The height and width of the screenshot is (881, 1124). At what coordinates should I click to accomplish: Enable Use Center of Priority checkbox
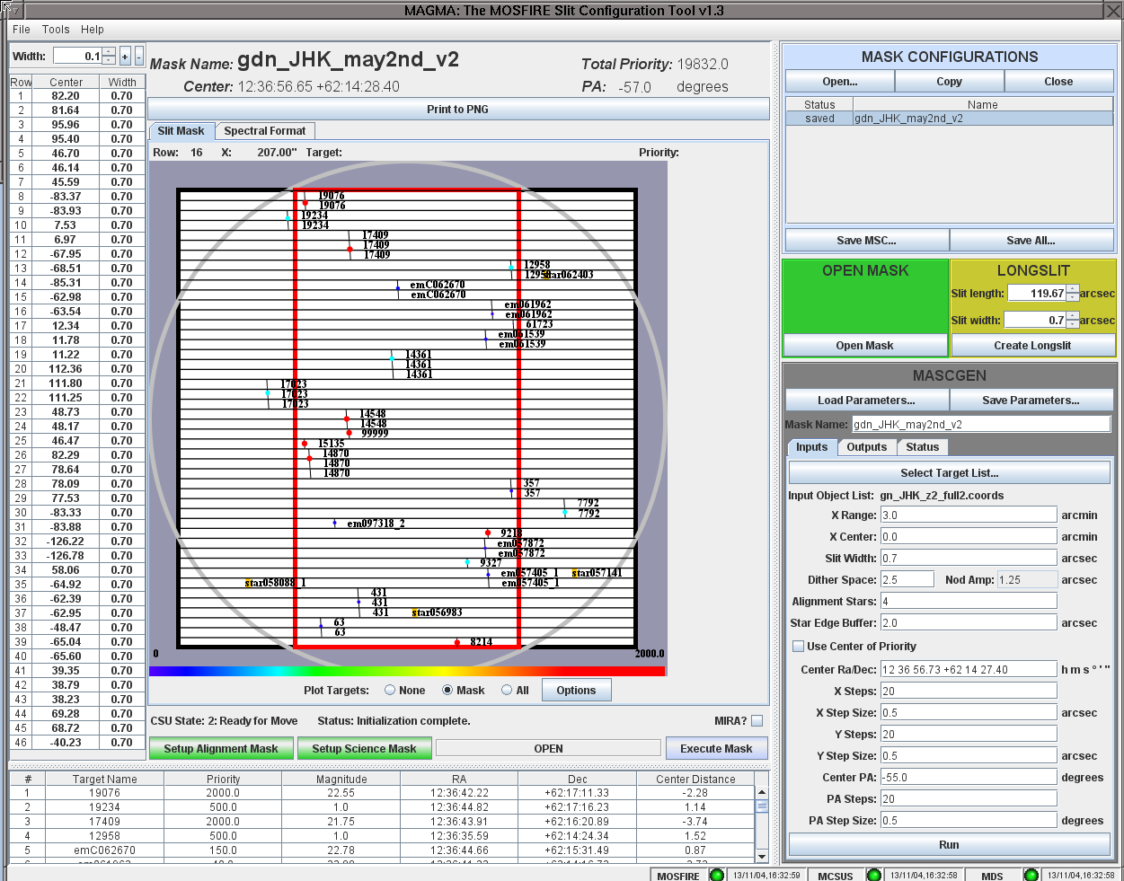point(798,647)
